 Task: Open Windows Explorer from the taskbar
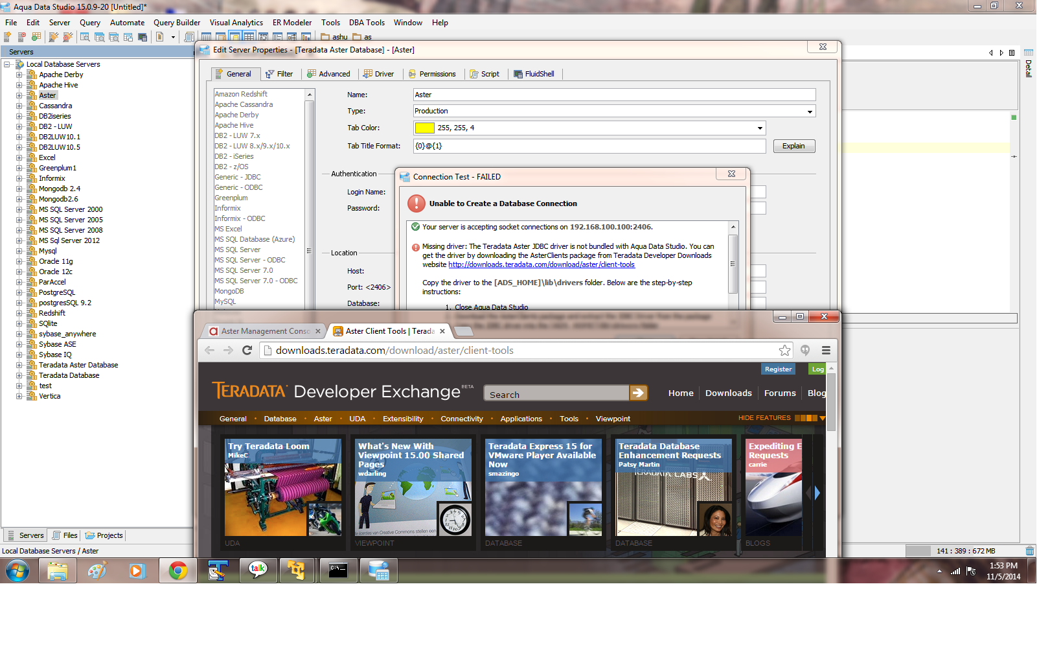57,571
